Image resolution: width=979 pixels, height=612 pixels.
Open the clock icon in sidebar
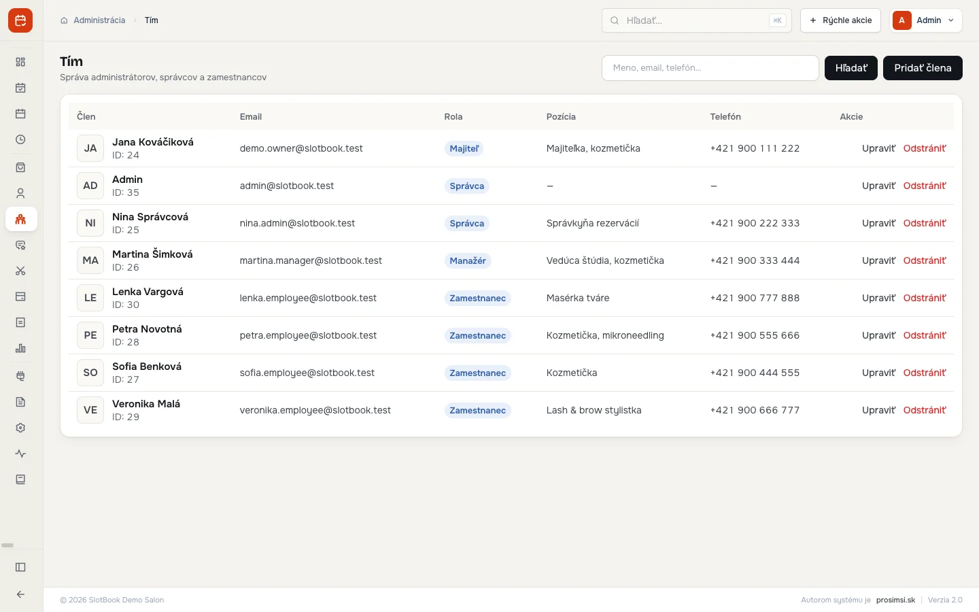(x=20, y=139)
